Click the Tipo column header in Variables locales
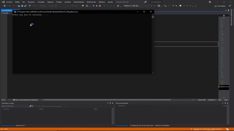The image size is (234, 131). pos(96,109)
